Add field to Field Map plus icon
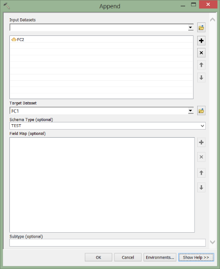Screen dimensions: 220x269 point(201,142)
